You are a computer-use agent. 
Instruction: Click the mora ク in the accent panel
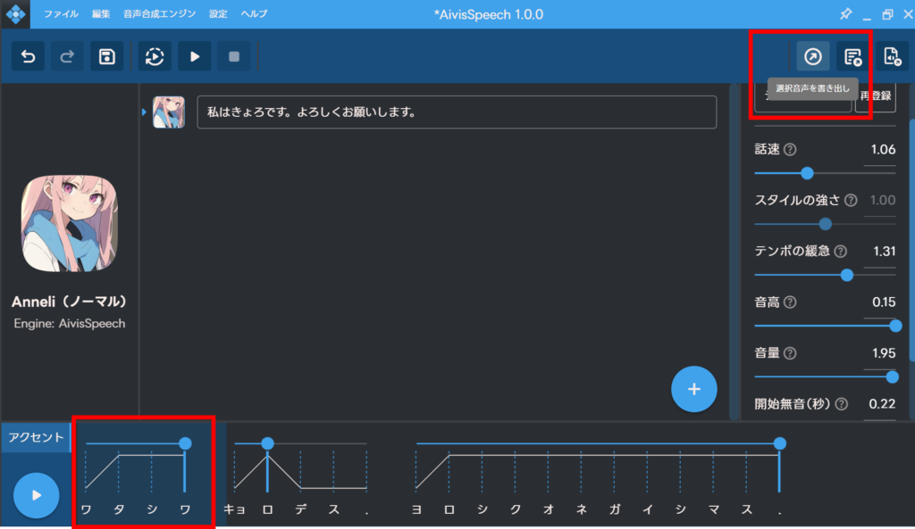click(x=516, y=509)
